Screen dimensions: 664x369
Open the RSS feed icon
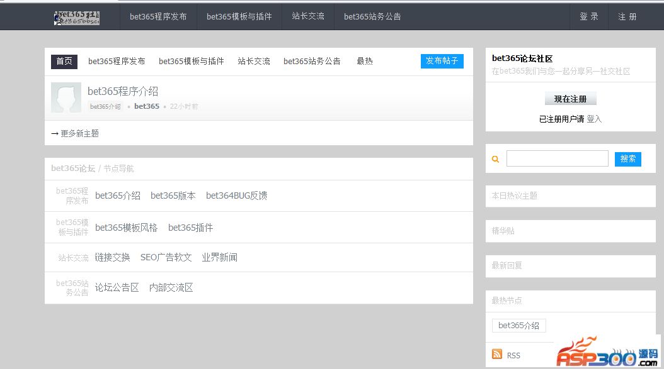(x=497, y=355)
